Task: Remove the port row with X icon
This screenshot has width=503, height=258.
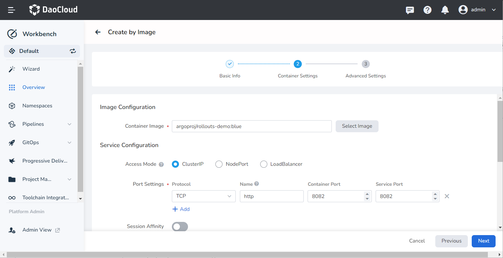Action: (x=447, y=196)
